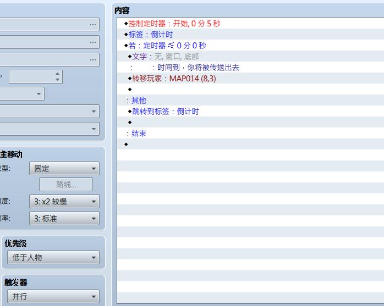Open the short empty dropdown under the spinner
Viewport: 384px width, 306px height.
[x=22, y=94]
